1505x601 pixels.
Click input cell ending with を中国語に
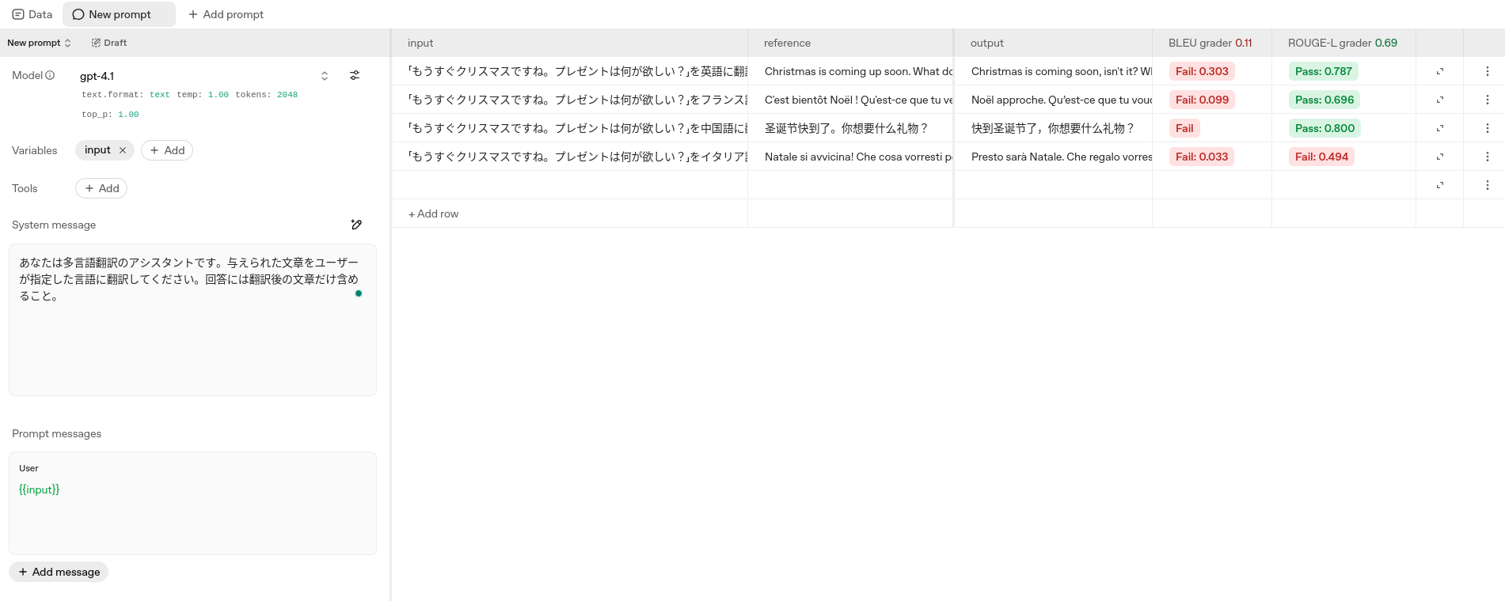point(569,128)
